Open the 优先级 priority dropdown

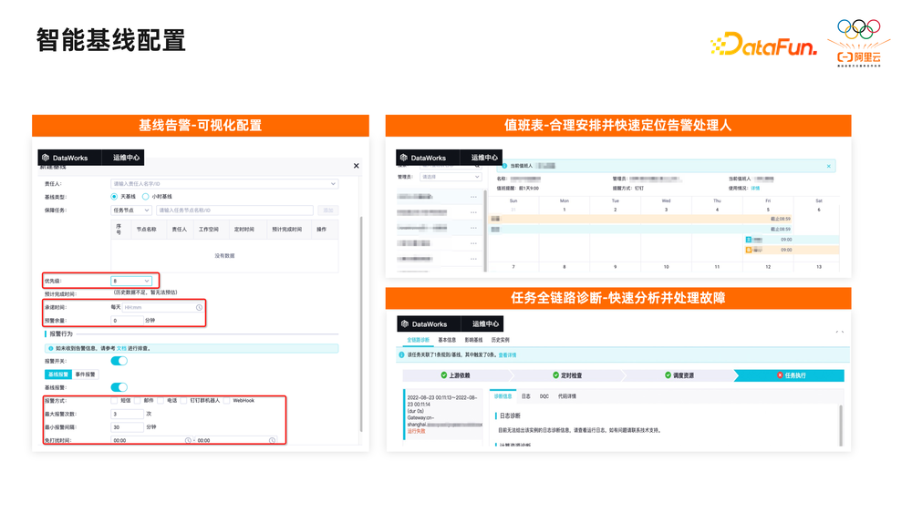[130, 281]
